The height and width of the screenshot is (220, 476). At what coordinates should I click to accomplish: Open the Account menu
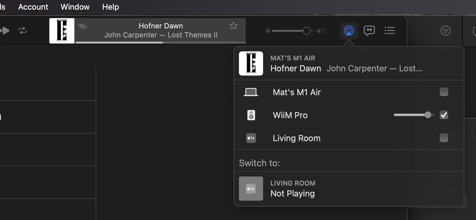tap(33, 7)
